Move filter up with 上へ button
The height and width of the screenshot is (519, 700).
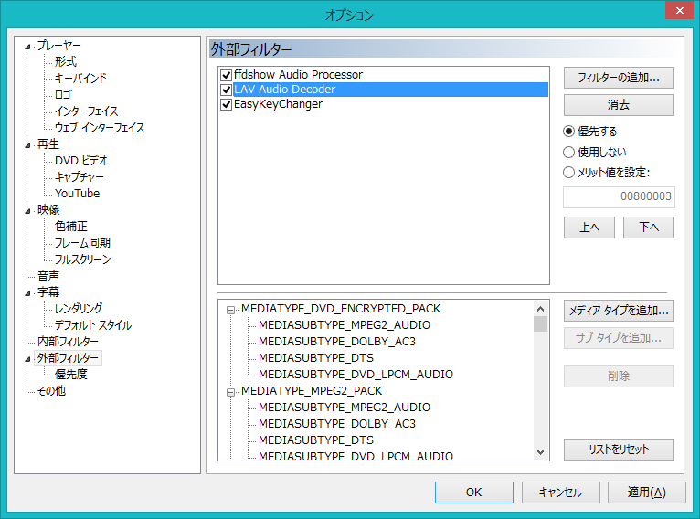589,228
